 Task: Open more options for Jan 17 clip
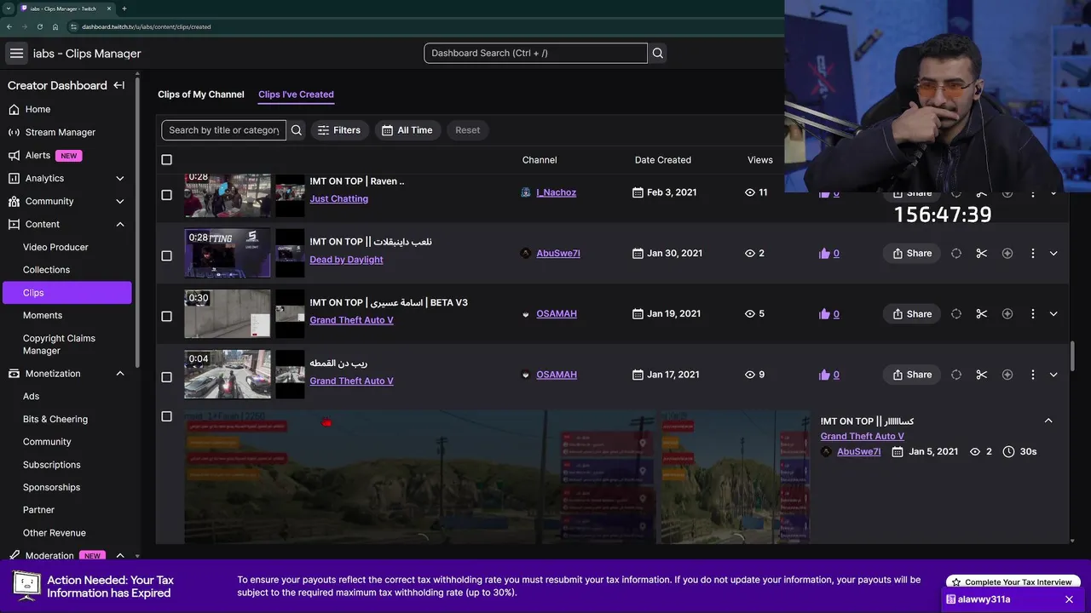pyautogui.click(x=1032, y=375)
